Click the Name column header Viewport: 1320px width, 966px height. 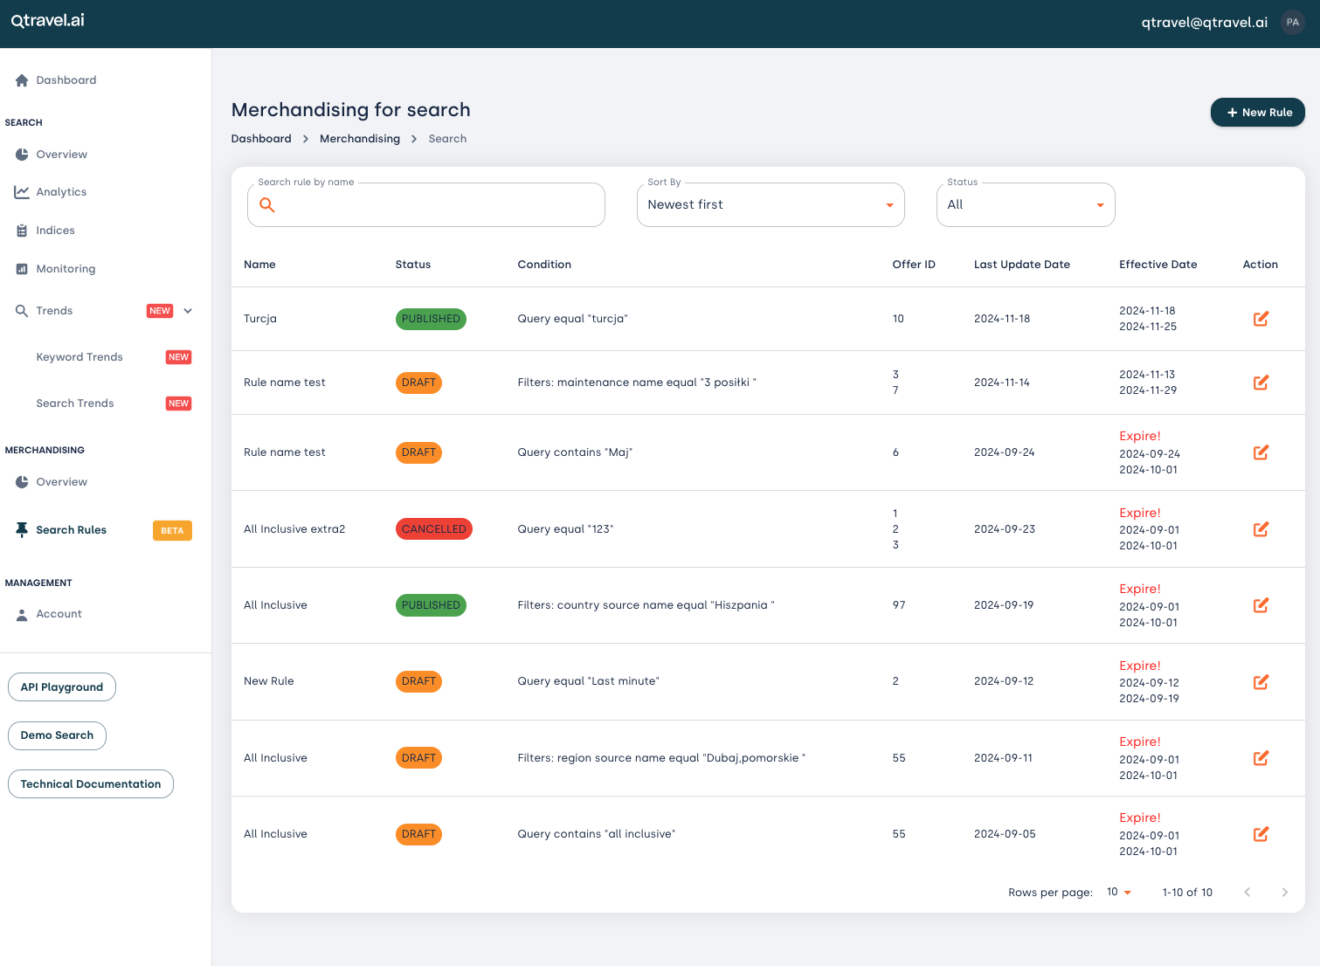[259, 265]
